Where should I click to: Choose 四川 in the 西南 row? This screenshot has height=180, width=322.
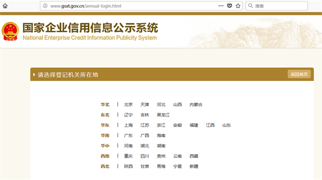[145, 156]
